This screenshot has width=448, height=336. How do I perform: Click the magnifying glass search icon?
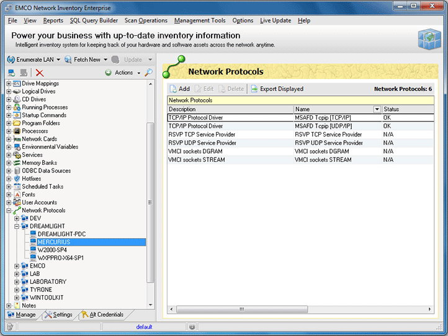coord(149,73)
